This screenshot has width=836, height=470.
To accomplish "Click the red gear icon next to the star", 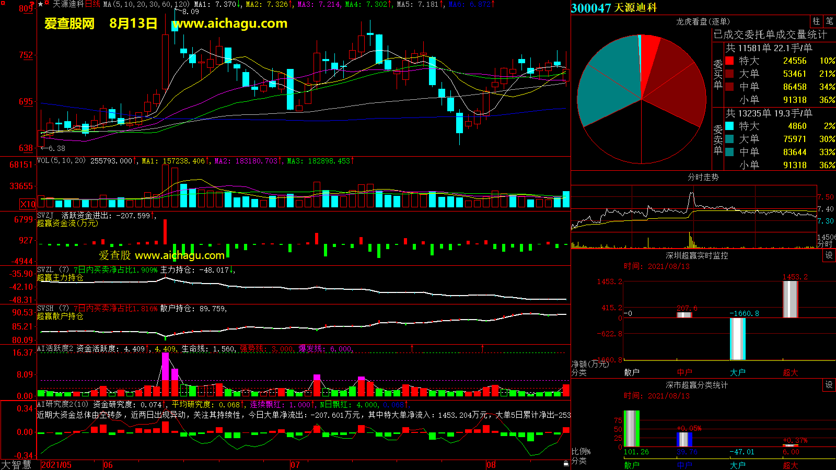I will [x=47, y=4].
